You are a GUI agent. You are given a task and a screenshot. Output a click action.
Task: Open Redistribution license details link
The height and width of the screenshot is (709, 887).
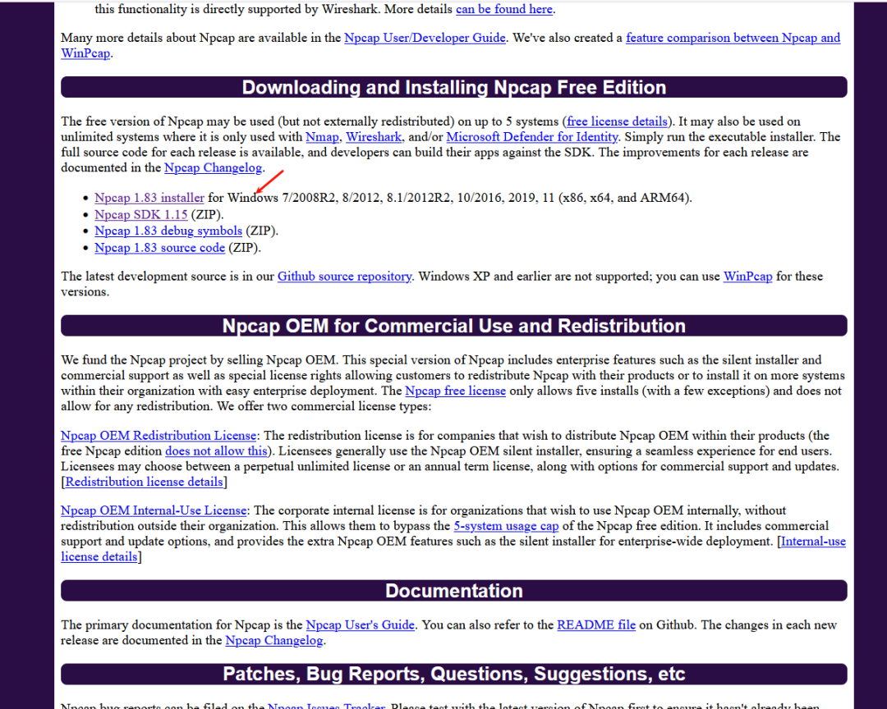[x=145, y=482]
